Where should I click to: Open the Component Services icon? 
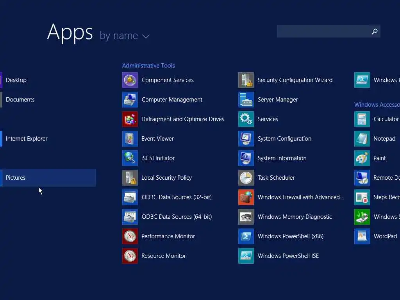point(130,80)
